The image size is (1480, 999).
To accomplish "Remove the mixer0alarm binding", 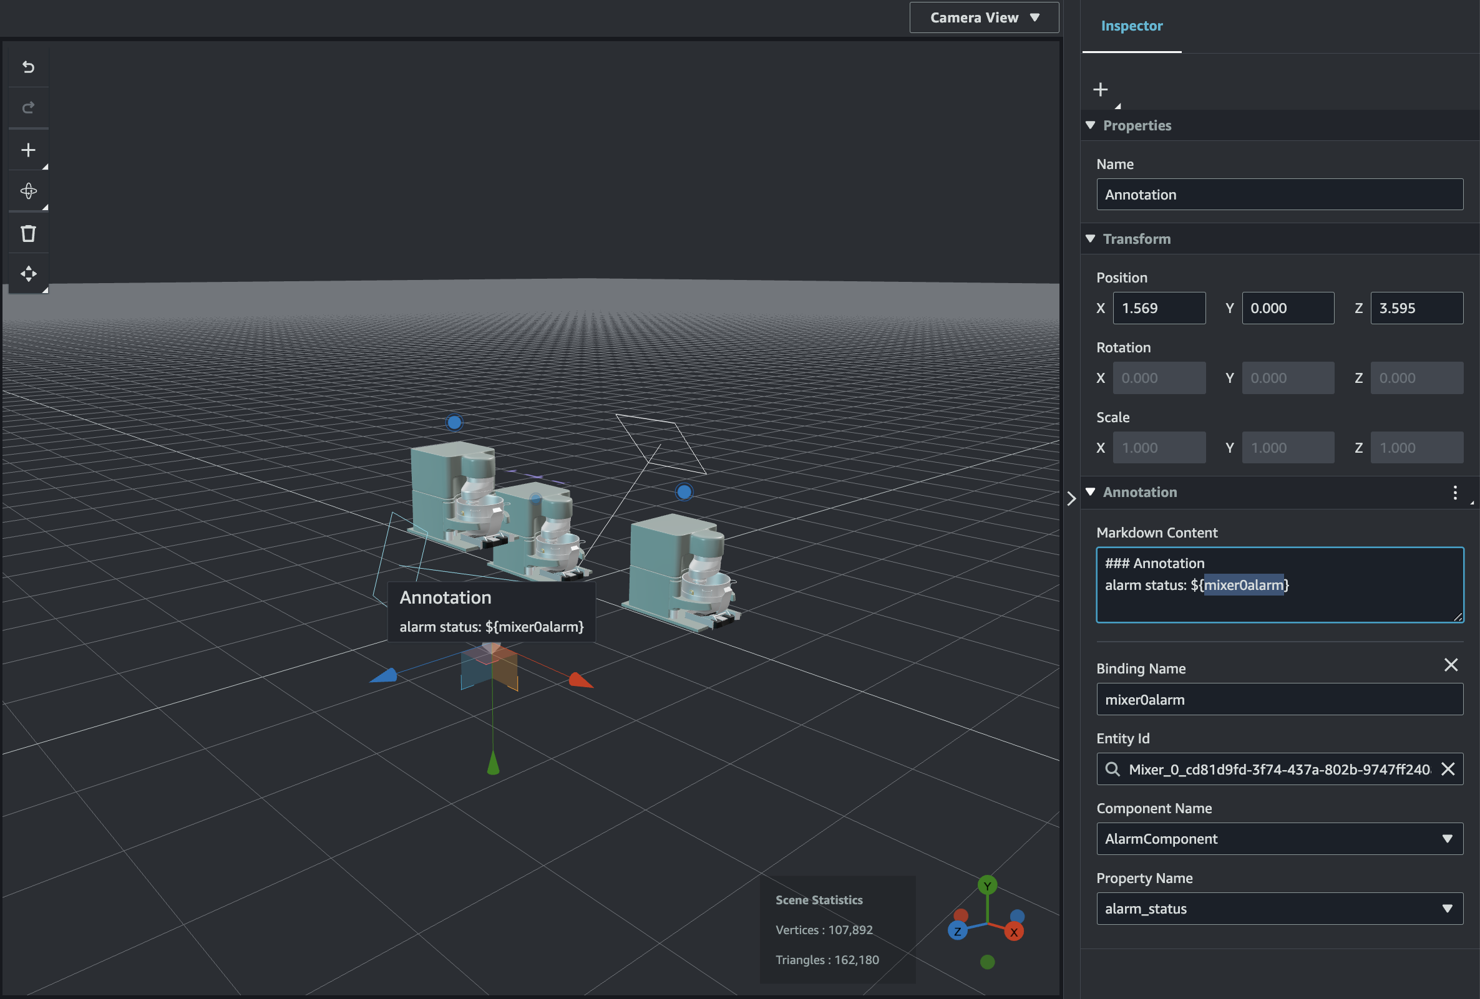I will pos(1450,665).
